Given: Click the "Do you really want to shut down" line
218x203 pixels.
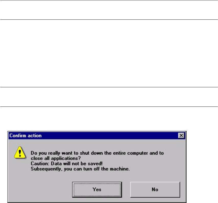Looking at the screenshot, I should [x=97, y=153].
